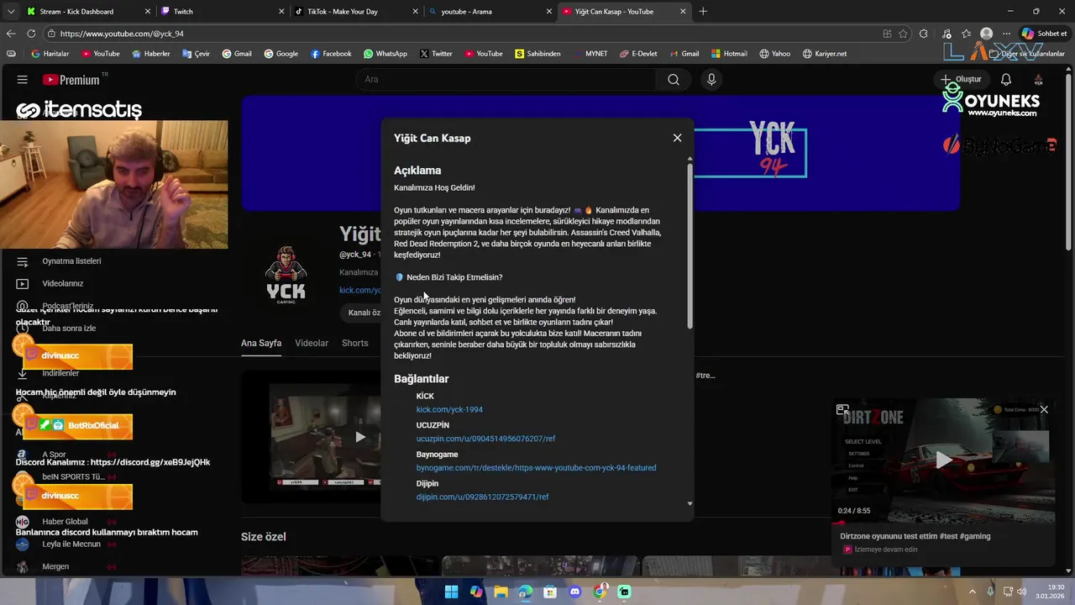Image resolution: width=1075 pixels, height=605 pixels.
Task: Open Oynatma listeleri in sidebar
Action: pos(71,261)
